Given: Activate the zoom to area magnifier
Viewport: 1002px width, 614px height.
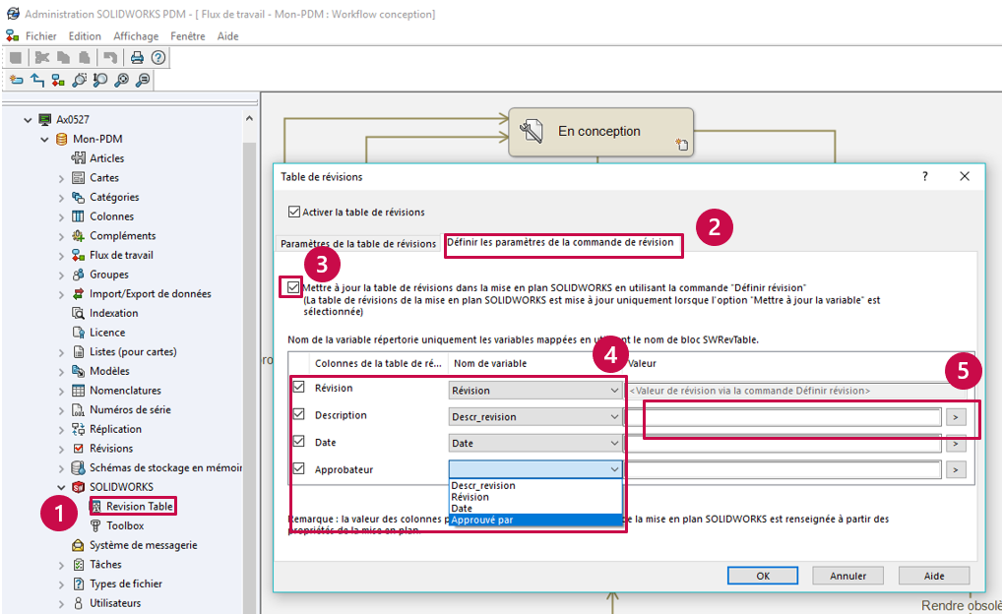Looking at the screenshot, I should click(80, 80).
